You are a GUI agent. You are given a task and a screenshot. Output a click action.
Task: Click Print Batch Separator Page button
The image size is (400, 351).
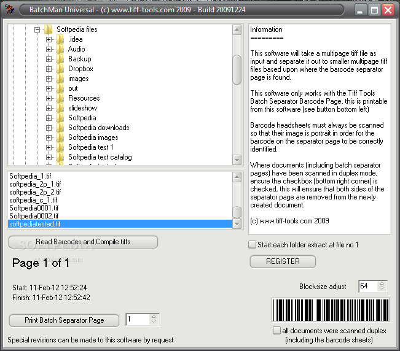[x=64, y=320]
